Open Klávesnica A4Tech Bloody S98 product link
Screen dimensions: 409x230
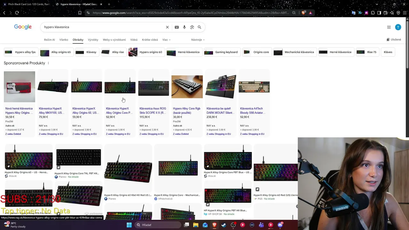(253, 111)
